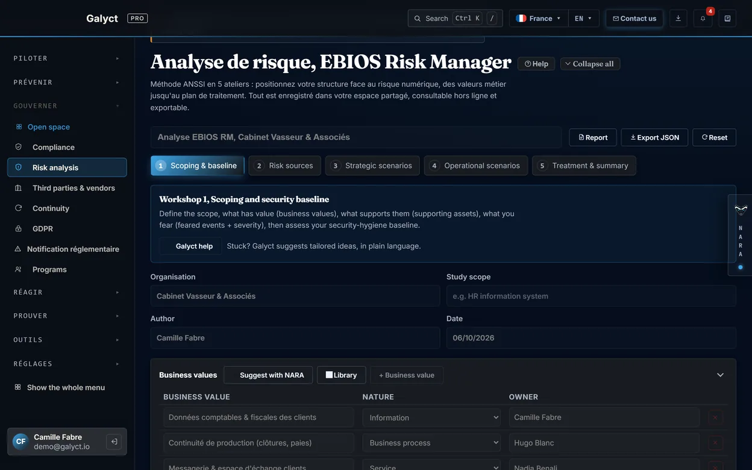Collapse the Business values section chevron

coord(720,375)
